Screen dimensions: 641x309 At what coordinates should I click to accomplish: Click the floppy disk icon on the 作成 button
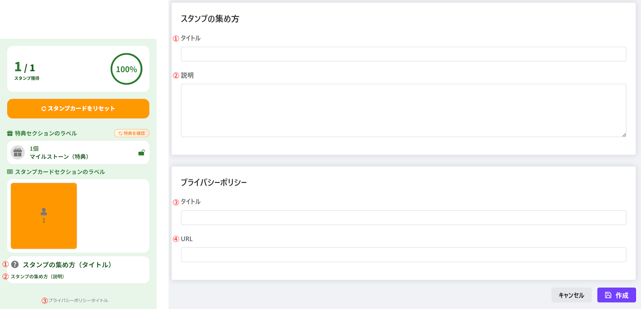point(608,295)
